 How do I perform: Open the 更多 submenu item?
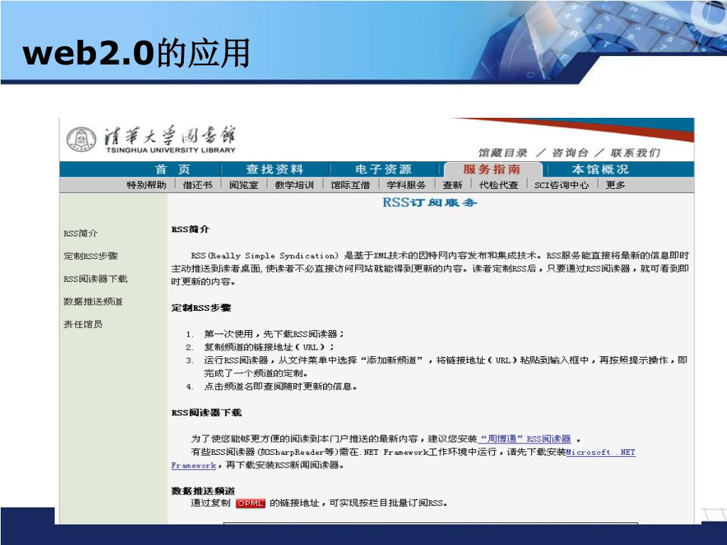pos(616,185)
